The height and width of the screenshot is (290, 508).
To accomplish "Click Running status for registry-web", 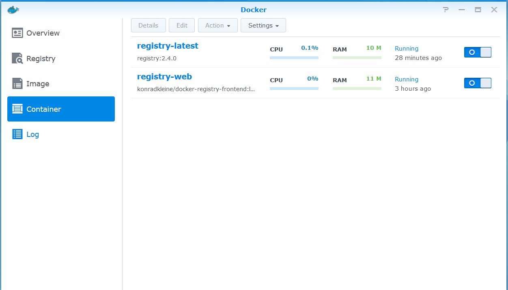I will [x=407, y=79].
